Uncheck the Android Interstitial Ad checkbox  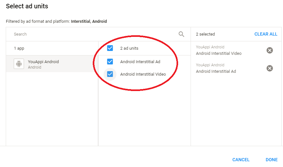point(110,62)
